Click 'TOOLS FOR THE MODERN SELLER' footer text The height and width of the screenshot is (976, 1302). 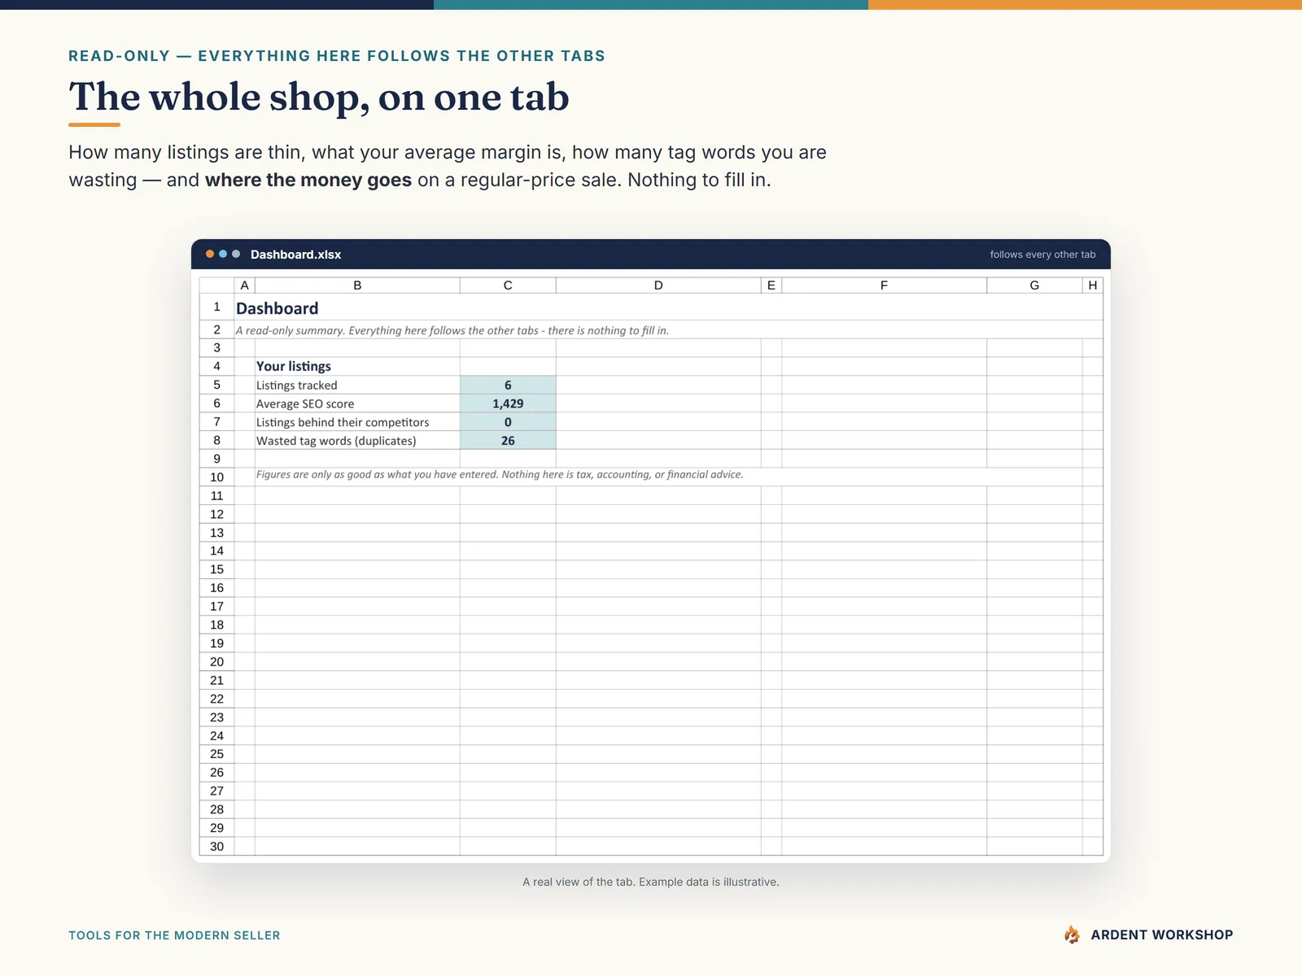[174, 935]
